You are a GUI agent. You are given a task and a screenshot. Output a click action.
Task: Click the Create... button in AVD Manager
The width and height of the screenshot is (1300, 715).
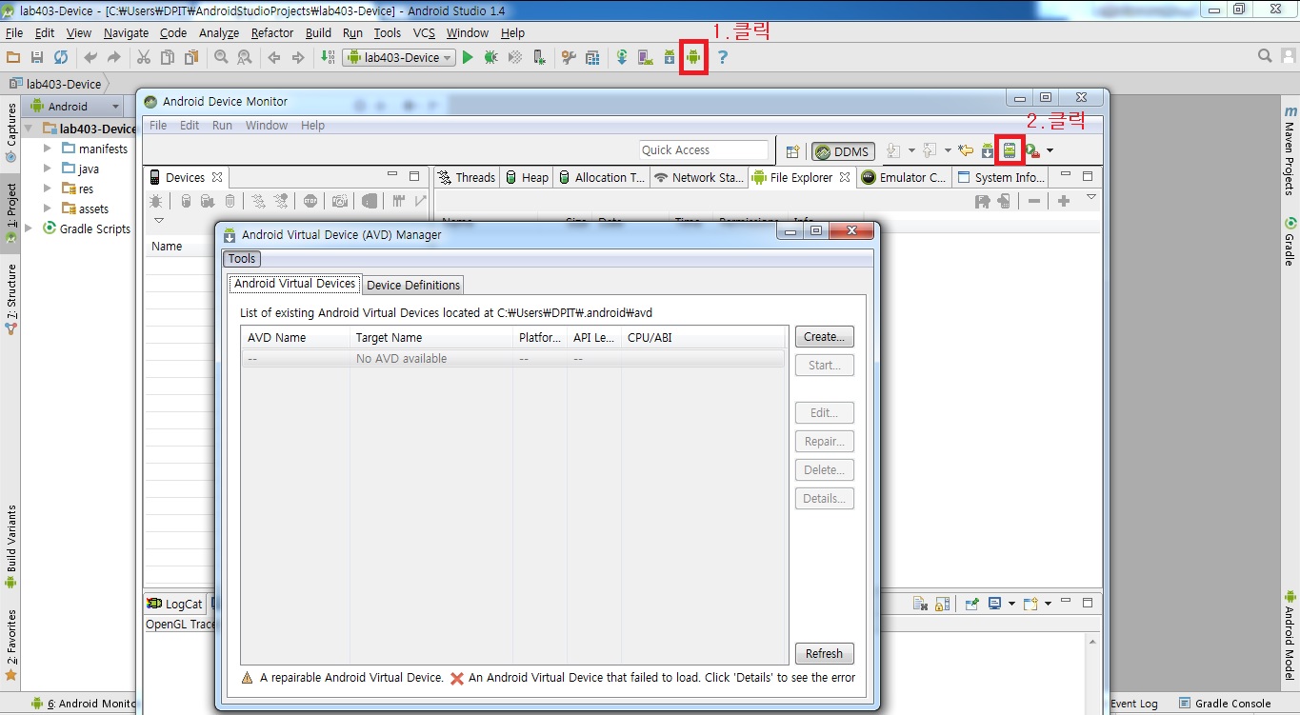(x=824, y=337)
